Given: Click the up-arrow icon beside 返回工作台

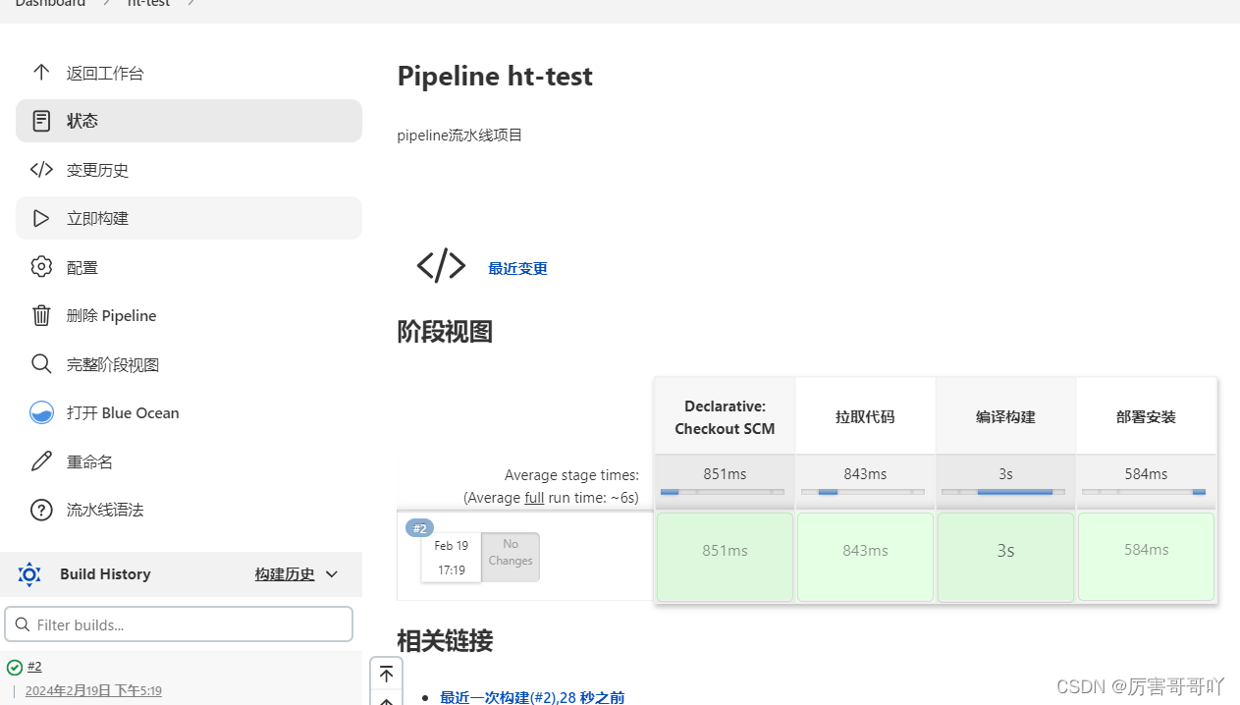Looking at the screenshot, I should click(x=41, y=73).
